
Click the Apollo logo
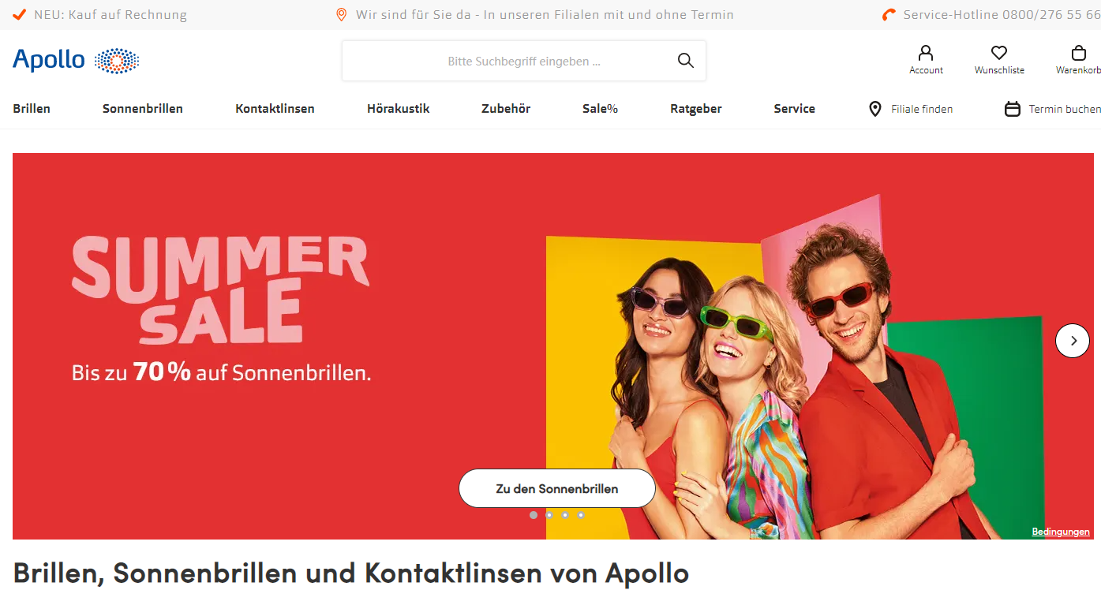pyautogui.click(x=76, y=61)
